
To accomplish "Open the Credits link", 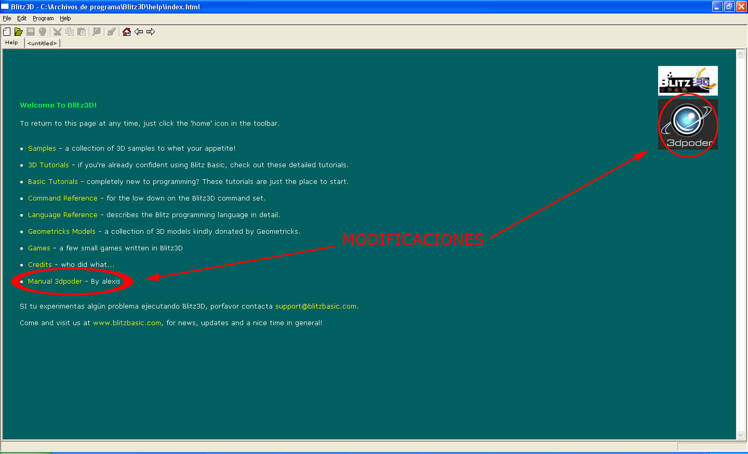I will tap(40, 265).
